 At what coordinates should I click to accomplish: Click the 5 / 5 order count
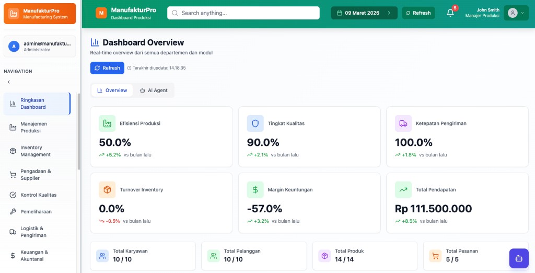(x=452, y=259)
